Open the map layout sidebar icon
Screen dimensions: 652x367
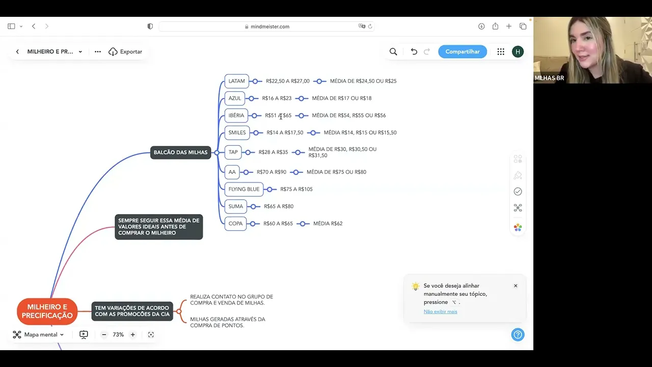pos(518,207)
